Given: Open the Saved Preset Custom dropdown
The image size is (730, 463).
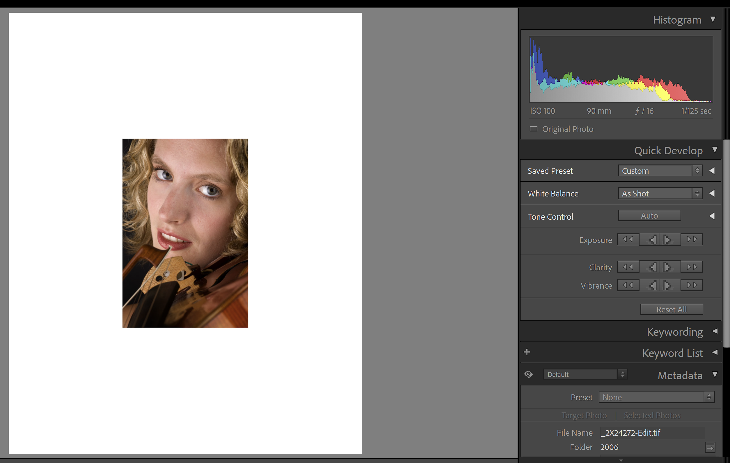Looking at the screenshot, I should (x=660, y=171).
